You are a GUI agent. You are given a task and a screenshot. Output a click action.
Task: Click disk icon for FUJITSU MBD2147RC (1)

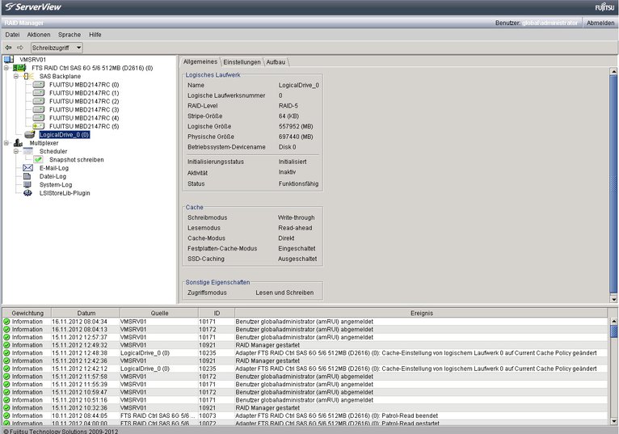point(38,93)
